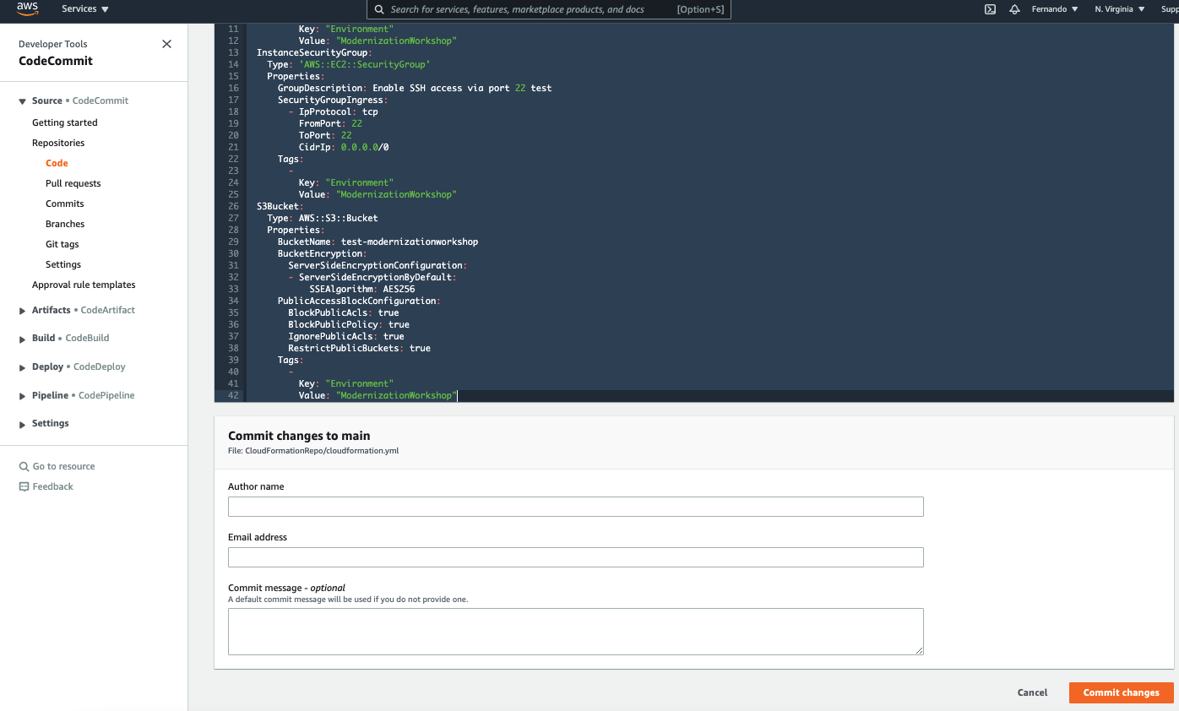Click the 'AWS::EC2::SecurityGroup' type line

[x=349, y=64]
